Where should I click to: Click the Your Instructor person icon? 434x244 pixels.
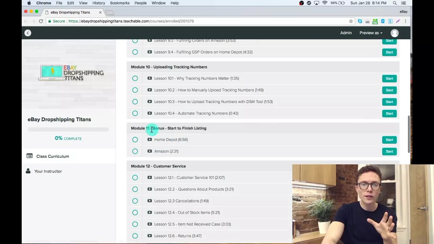28,171
